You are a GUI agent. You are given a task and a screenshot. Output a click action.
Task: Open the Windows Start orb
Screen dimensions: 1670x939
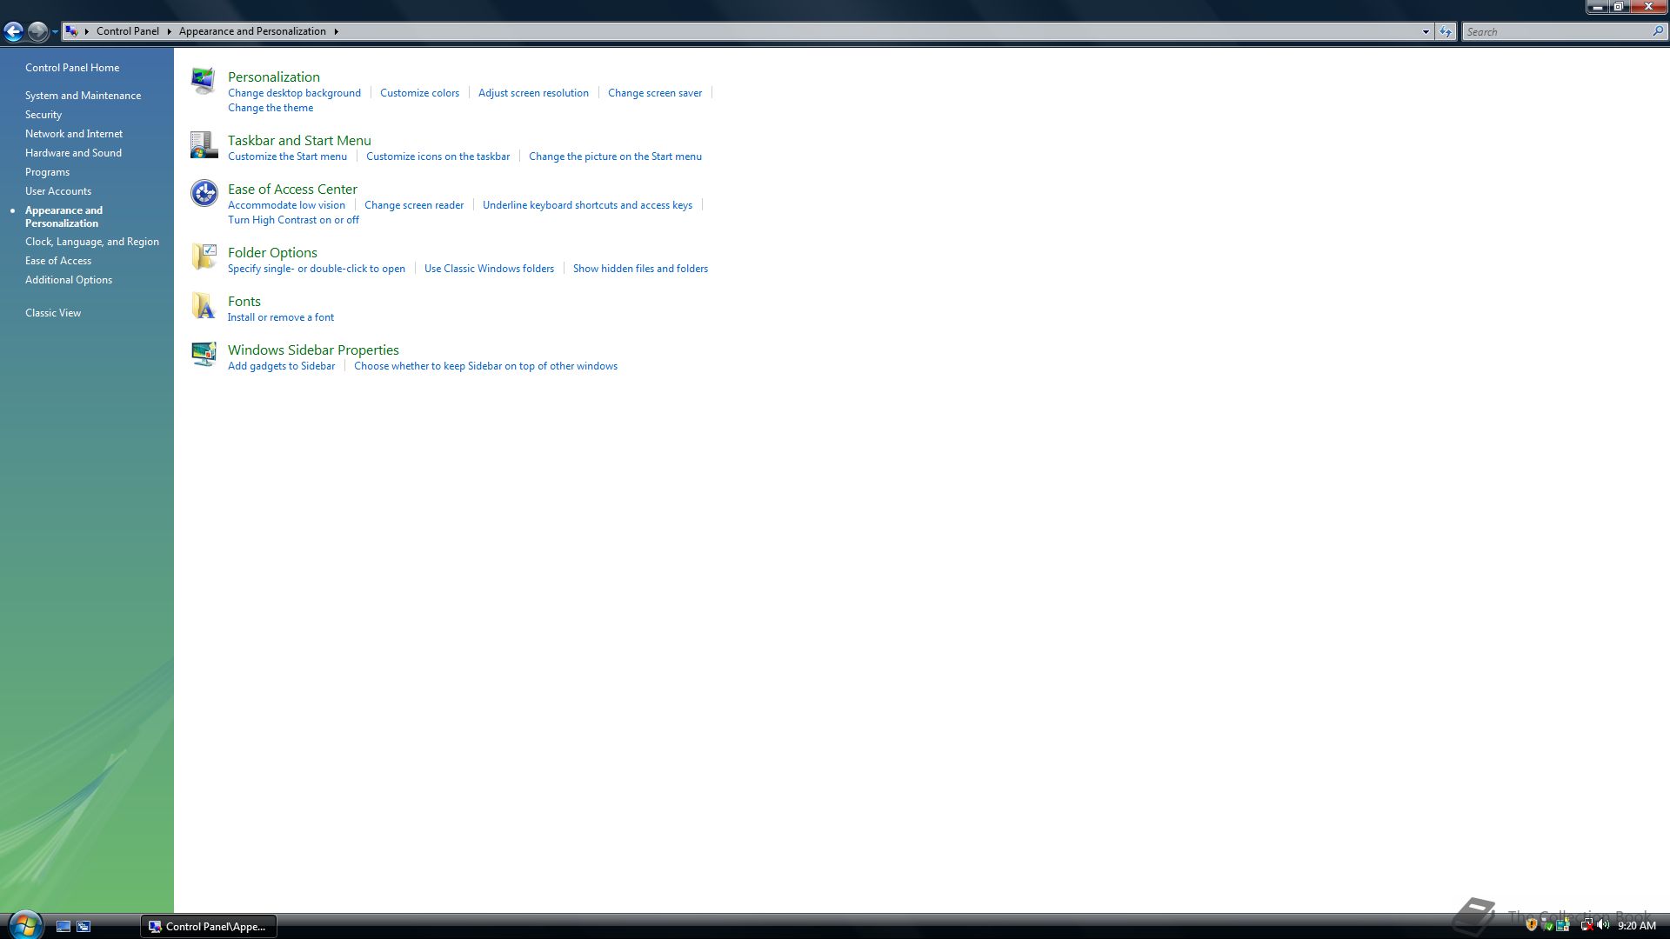pos(24,924)
